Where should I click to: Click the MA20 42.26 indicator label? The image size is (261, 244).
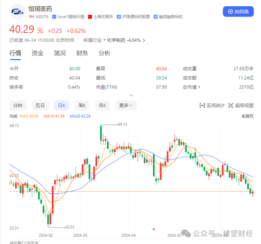[80, 116]
